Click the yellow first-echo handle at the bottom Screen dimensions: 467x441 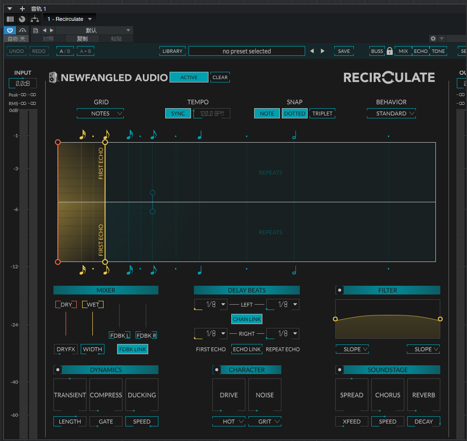click(x=105, y=262)
